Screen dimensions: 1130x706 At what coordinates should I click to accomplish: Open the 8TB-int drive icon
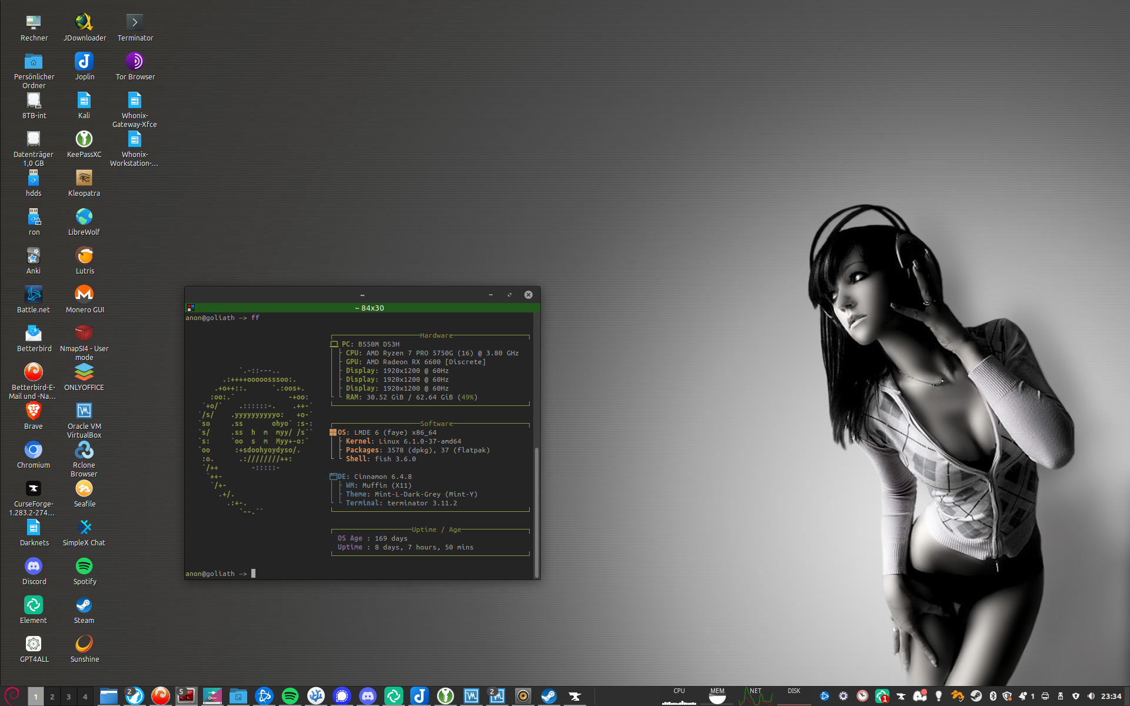point(34,106)
